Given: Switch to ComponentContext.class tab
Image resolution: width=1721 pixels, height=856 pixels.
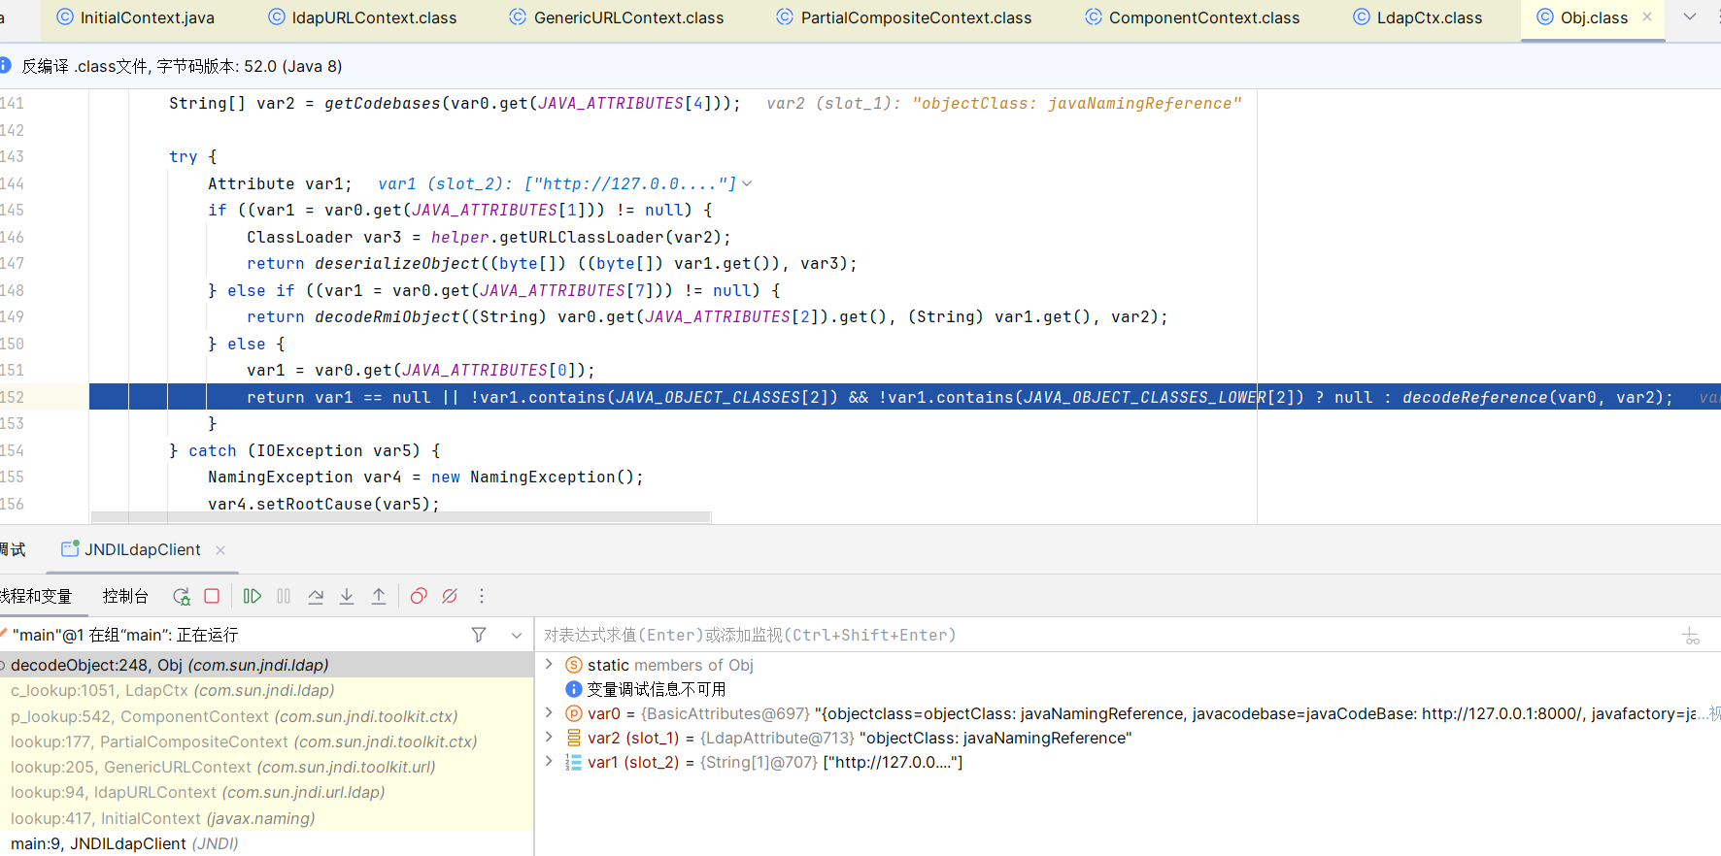Looking at the screenshot, I should (x=1193, y=17).
